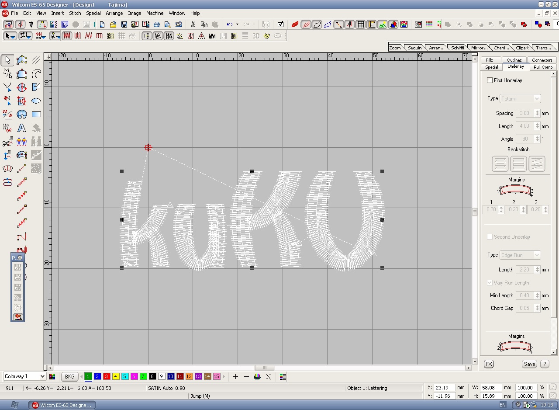Click the Save floppy disk icon

pyautogui.click(x=124, y=24)
